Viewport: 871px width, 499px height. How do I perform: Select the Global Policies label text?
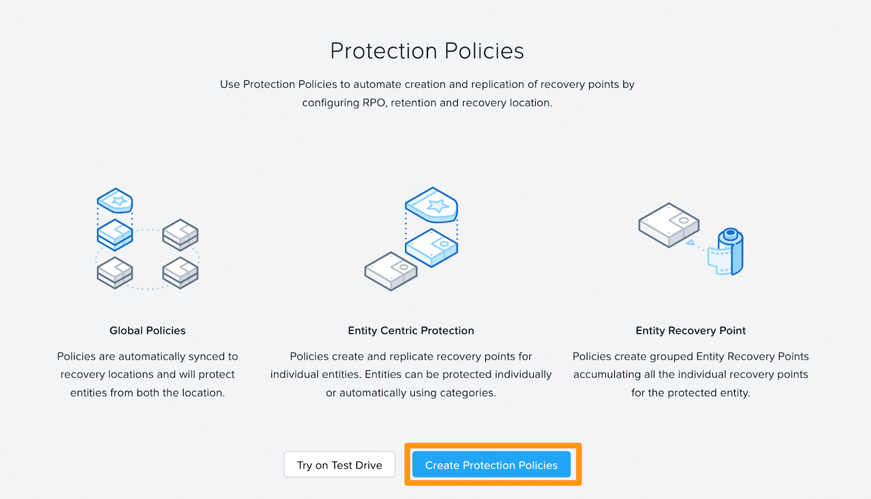point(147,330)
